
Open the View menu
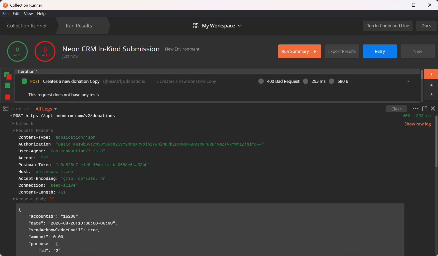tap(28, 13)
